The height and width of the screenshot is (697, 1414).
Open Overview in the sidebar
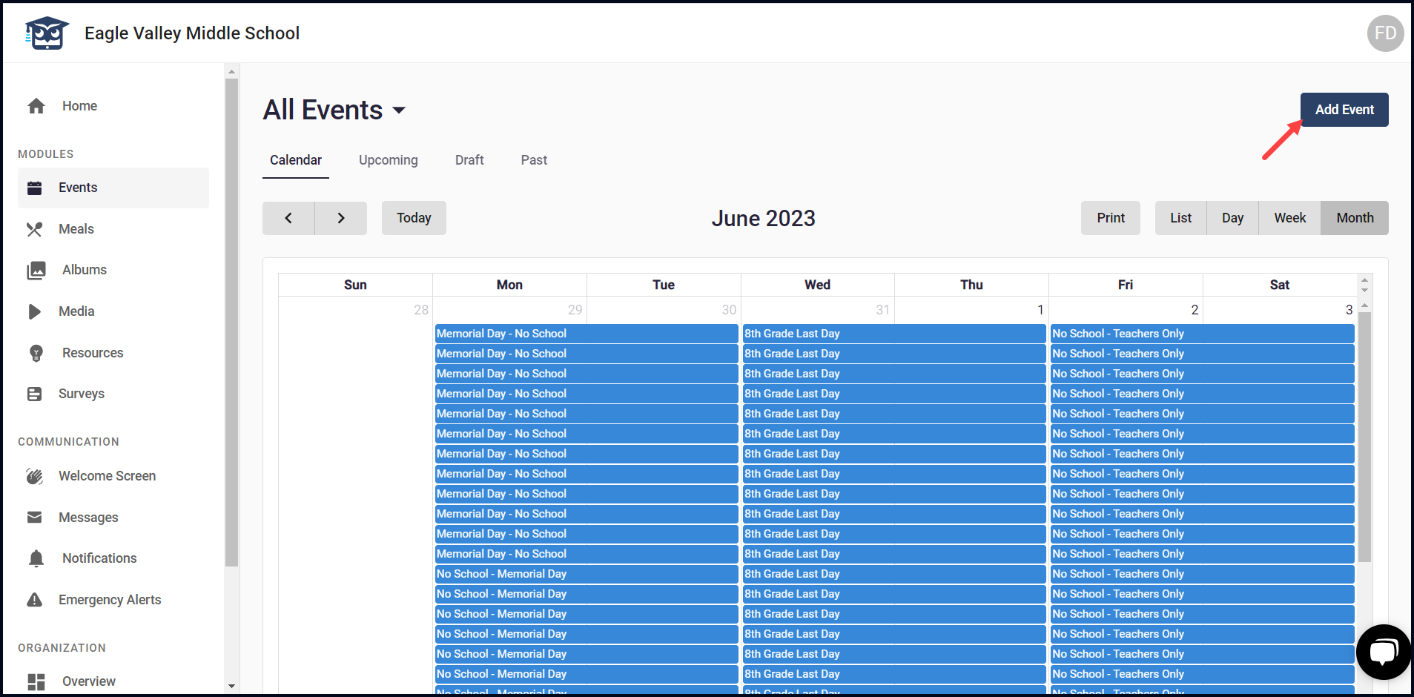tap(113, 681)
